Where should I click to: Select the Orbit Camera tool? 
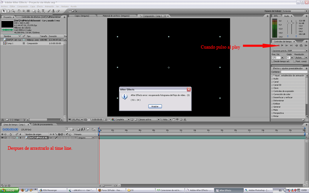(24, 11)
